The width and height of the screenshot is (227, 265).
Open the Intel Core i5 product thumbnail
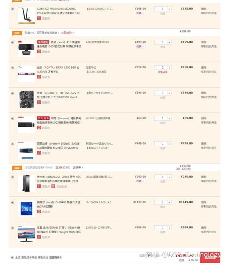coord(26,209)
